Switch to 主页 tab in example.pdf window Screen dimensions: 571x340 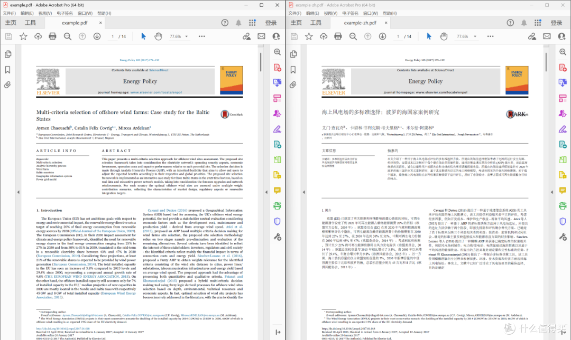click(x=11, y=23)
